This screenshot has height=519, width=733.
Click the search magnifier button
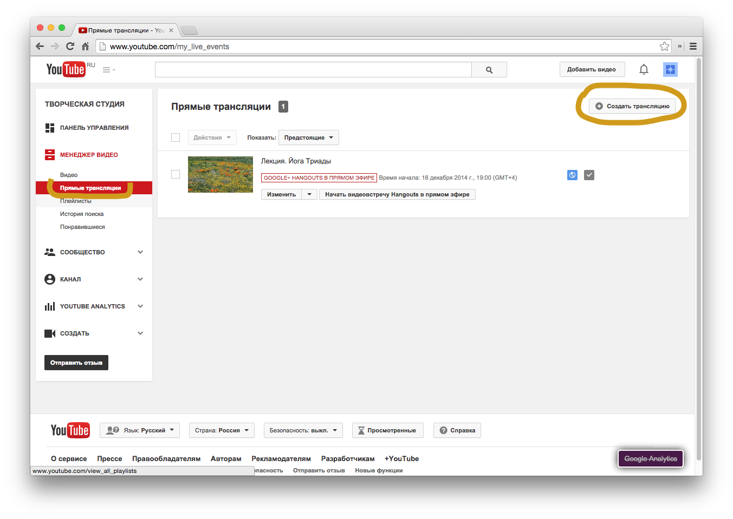[x=489, y=70]
